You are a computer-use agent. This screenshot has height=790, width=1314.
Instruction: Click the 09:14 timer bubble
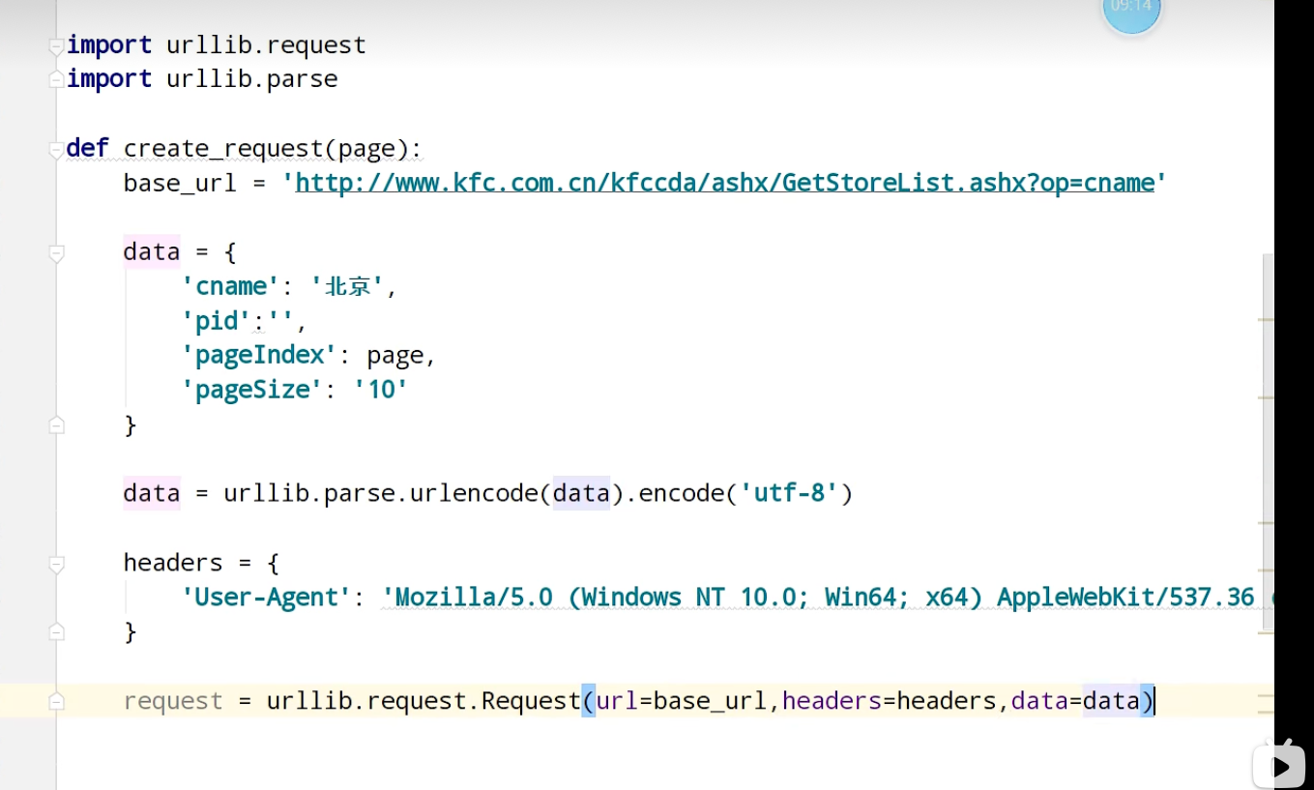coord(1131,12)
